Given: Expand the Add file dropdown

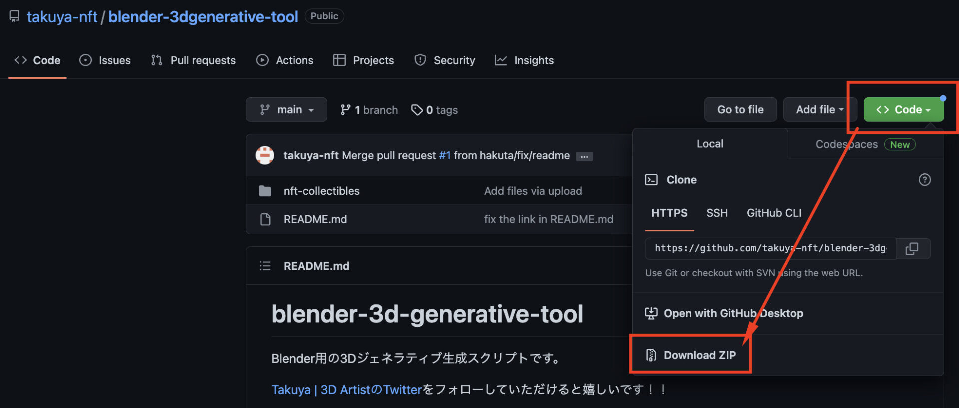Looking at the screenshot, I should 819,110.
